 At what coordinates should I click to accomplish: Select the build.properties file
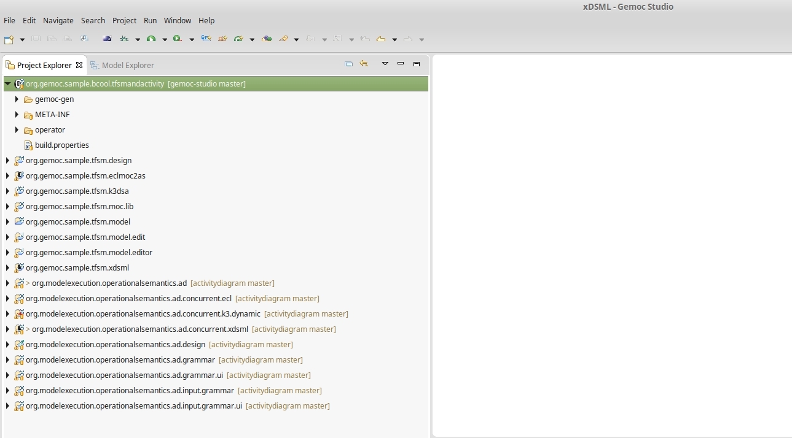(61, 145)
